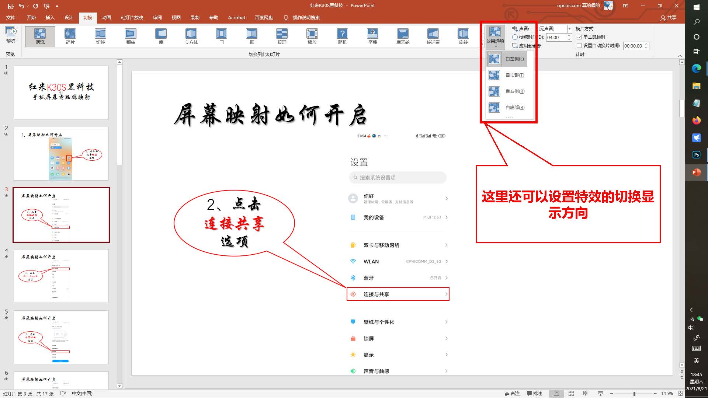
Task: Switch to the 设计 Design tab
Action: pos(69,18)
